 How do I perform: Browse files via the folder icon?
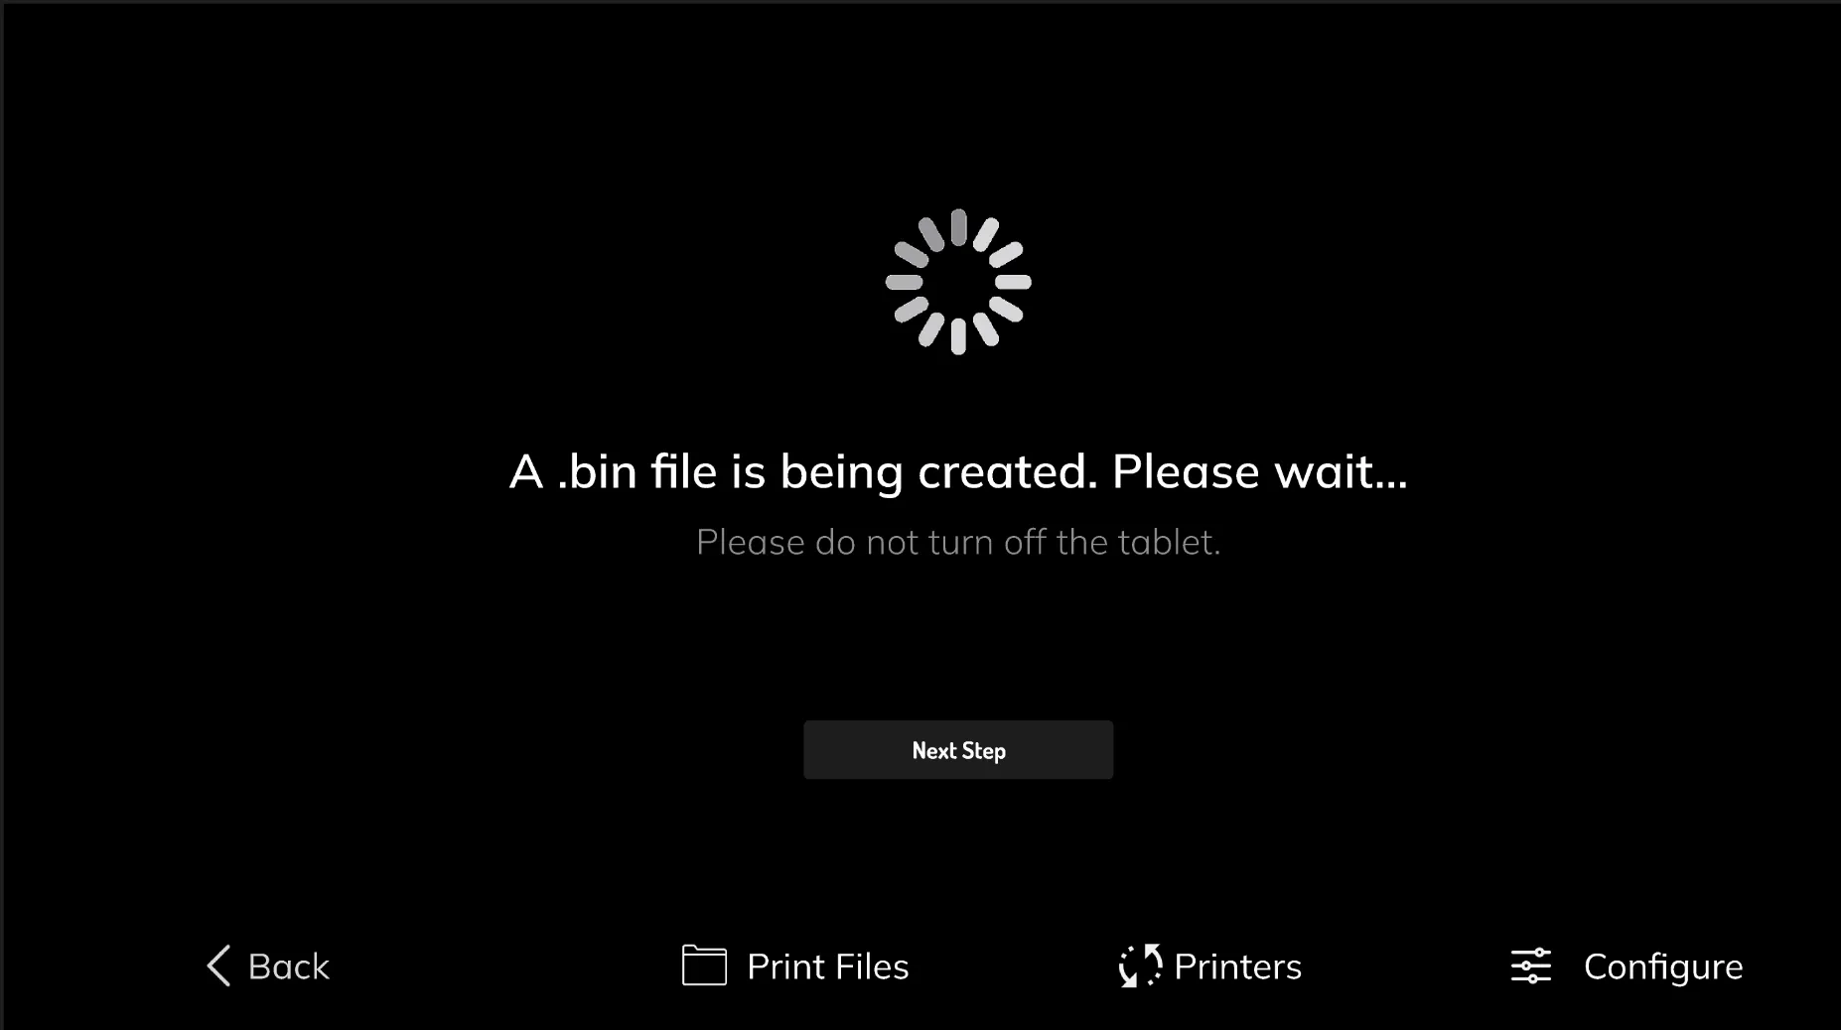(x=704, y=966)
